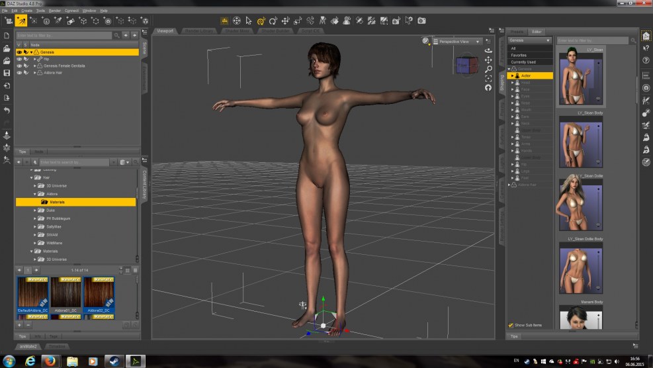Click the home icon in right sidebar
The width and height of the screenshot is (653, 368).
click(x=646, y=36)
